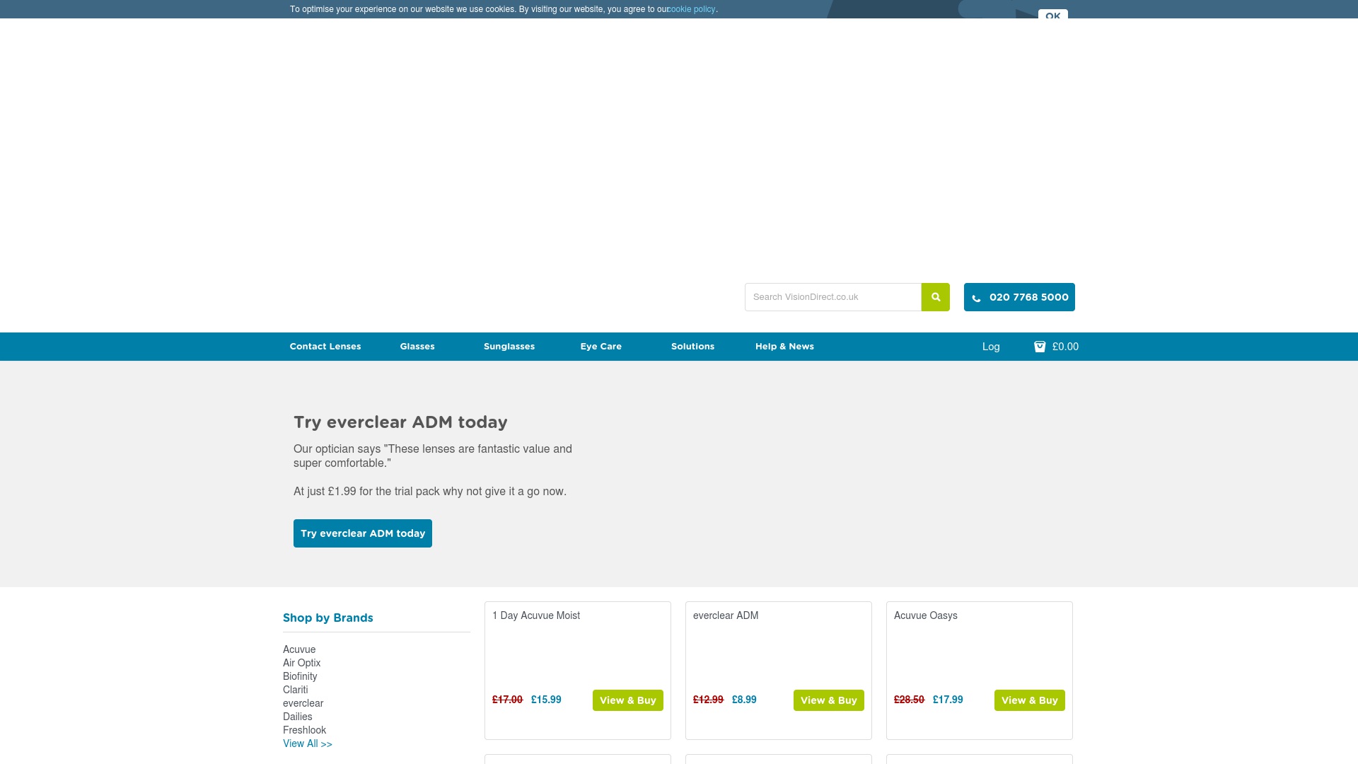Image resolution: width=1358 pixels, height=764 pixels.
Task: Click the shopping basket icon
Action: 1040,347
